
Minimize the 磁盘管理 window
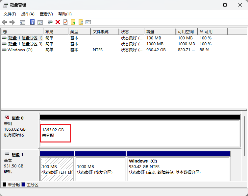[x=210, y=5]
